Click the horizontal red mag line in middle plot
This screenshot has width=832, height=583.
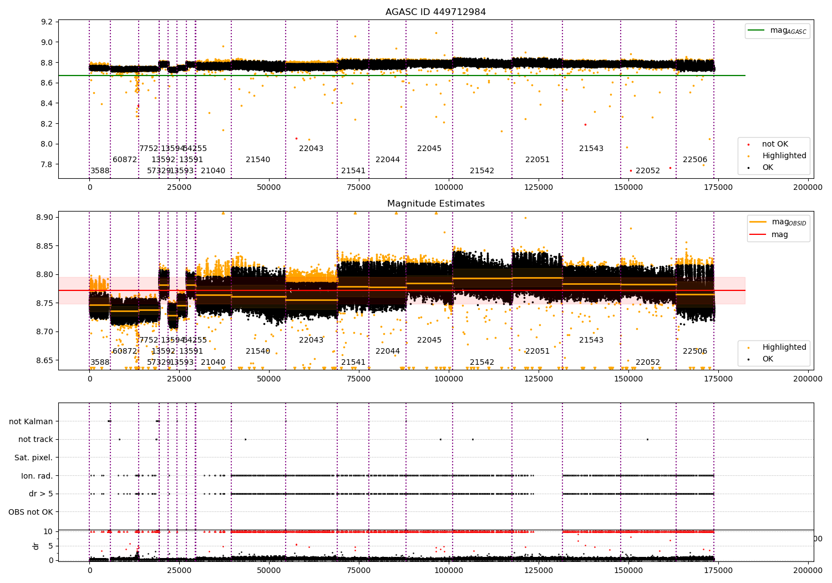pos(402,290)
